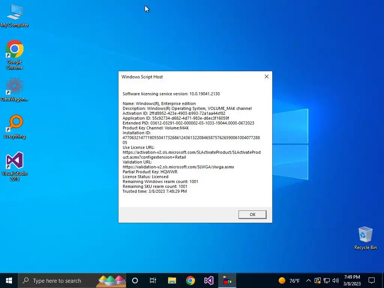Close the Windows Script Host dialog
Screen dimensions: 384x288
[267, 76]
